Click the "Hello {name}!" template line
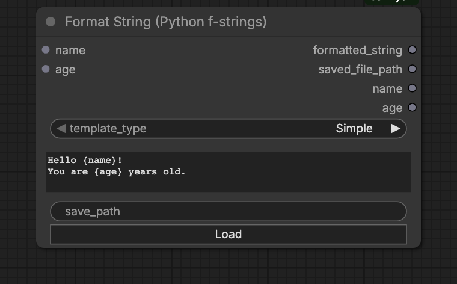Viewport: 457px width, 284px height. click(x=85, y=161)
